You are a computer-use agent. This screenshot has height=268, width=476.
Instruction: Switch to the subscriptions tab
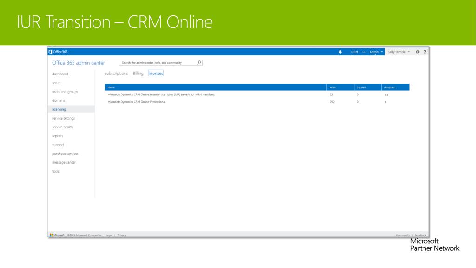[x=116, y=73]
